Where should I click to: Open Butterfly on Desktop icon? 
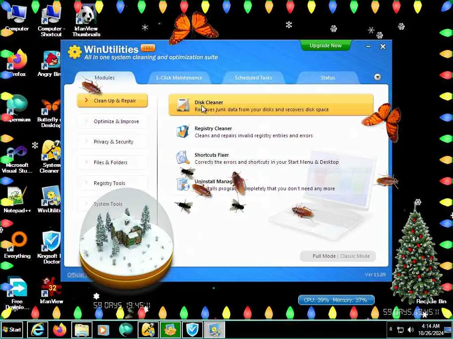pyautogui.click(x=50, y=113)
